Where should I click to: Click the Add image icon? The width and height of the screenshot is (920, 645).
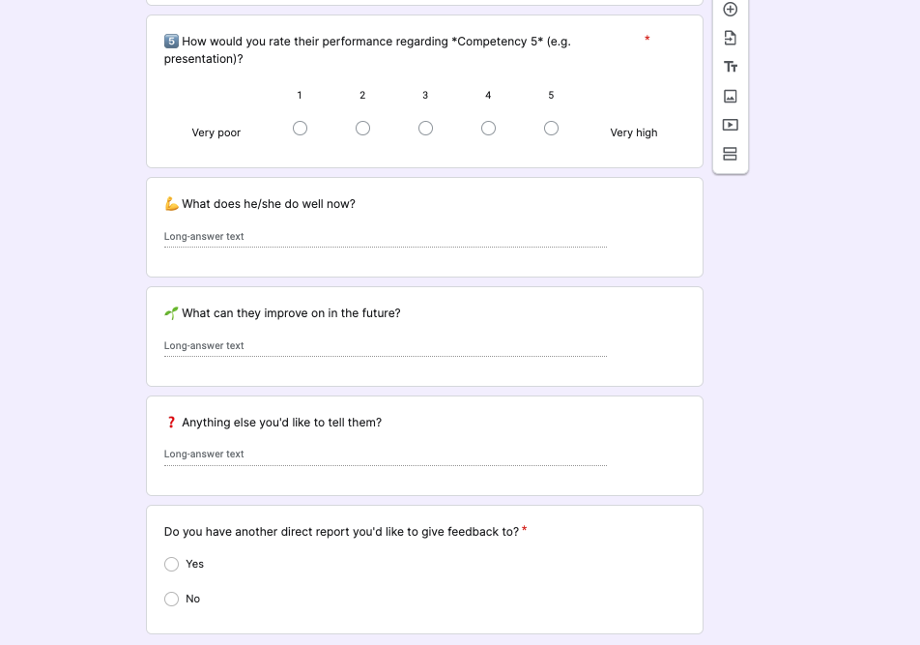[731, 96]
